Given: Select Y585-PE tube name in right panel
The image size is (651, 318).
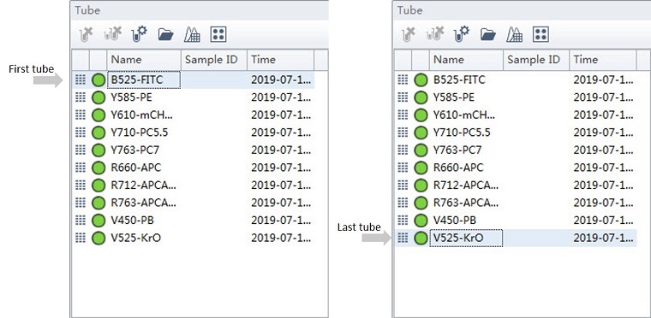Looking at the screenshot, I should click(x=454, y=97).
